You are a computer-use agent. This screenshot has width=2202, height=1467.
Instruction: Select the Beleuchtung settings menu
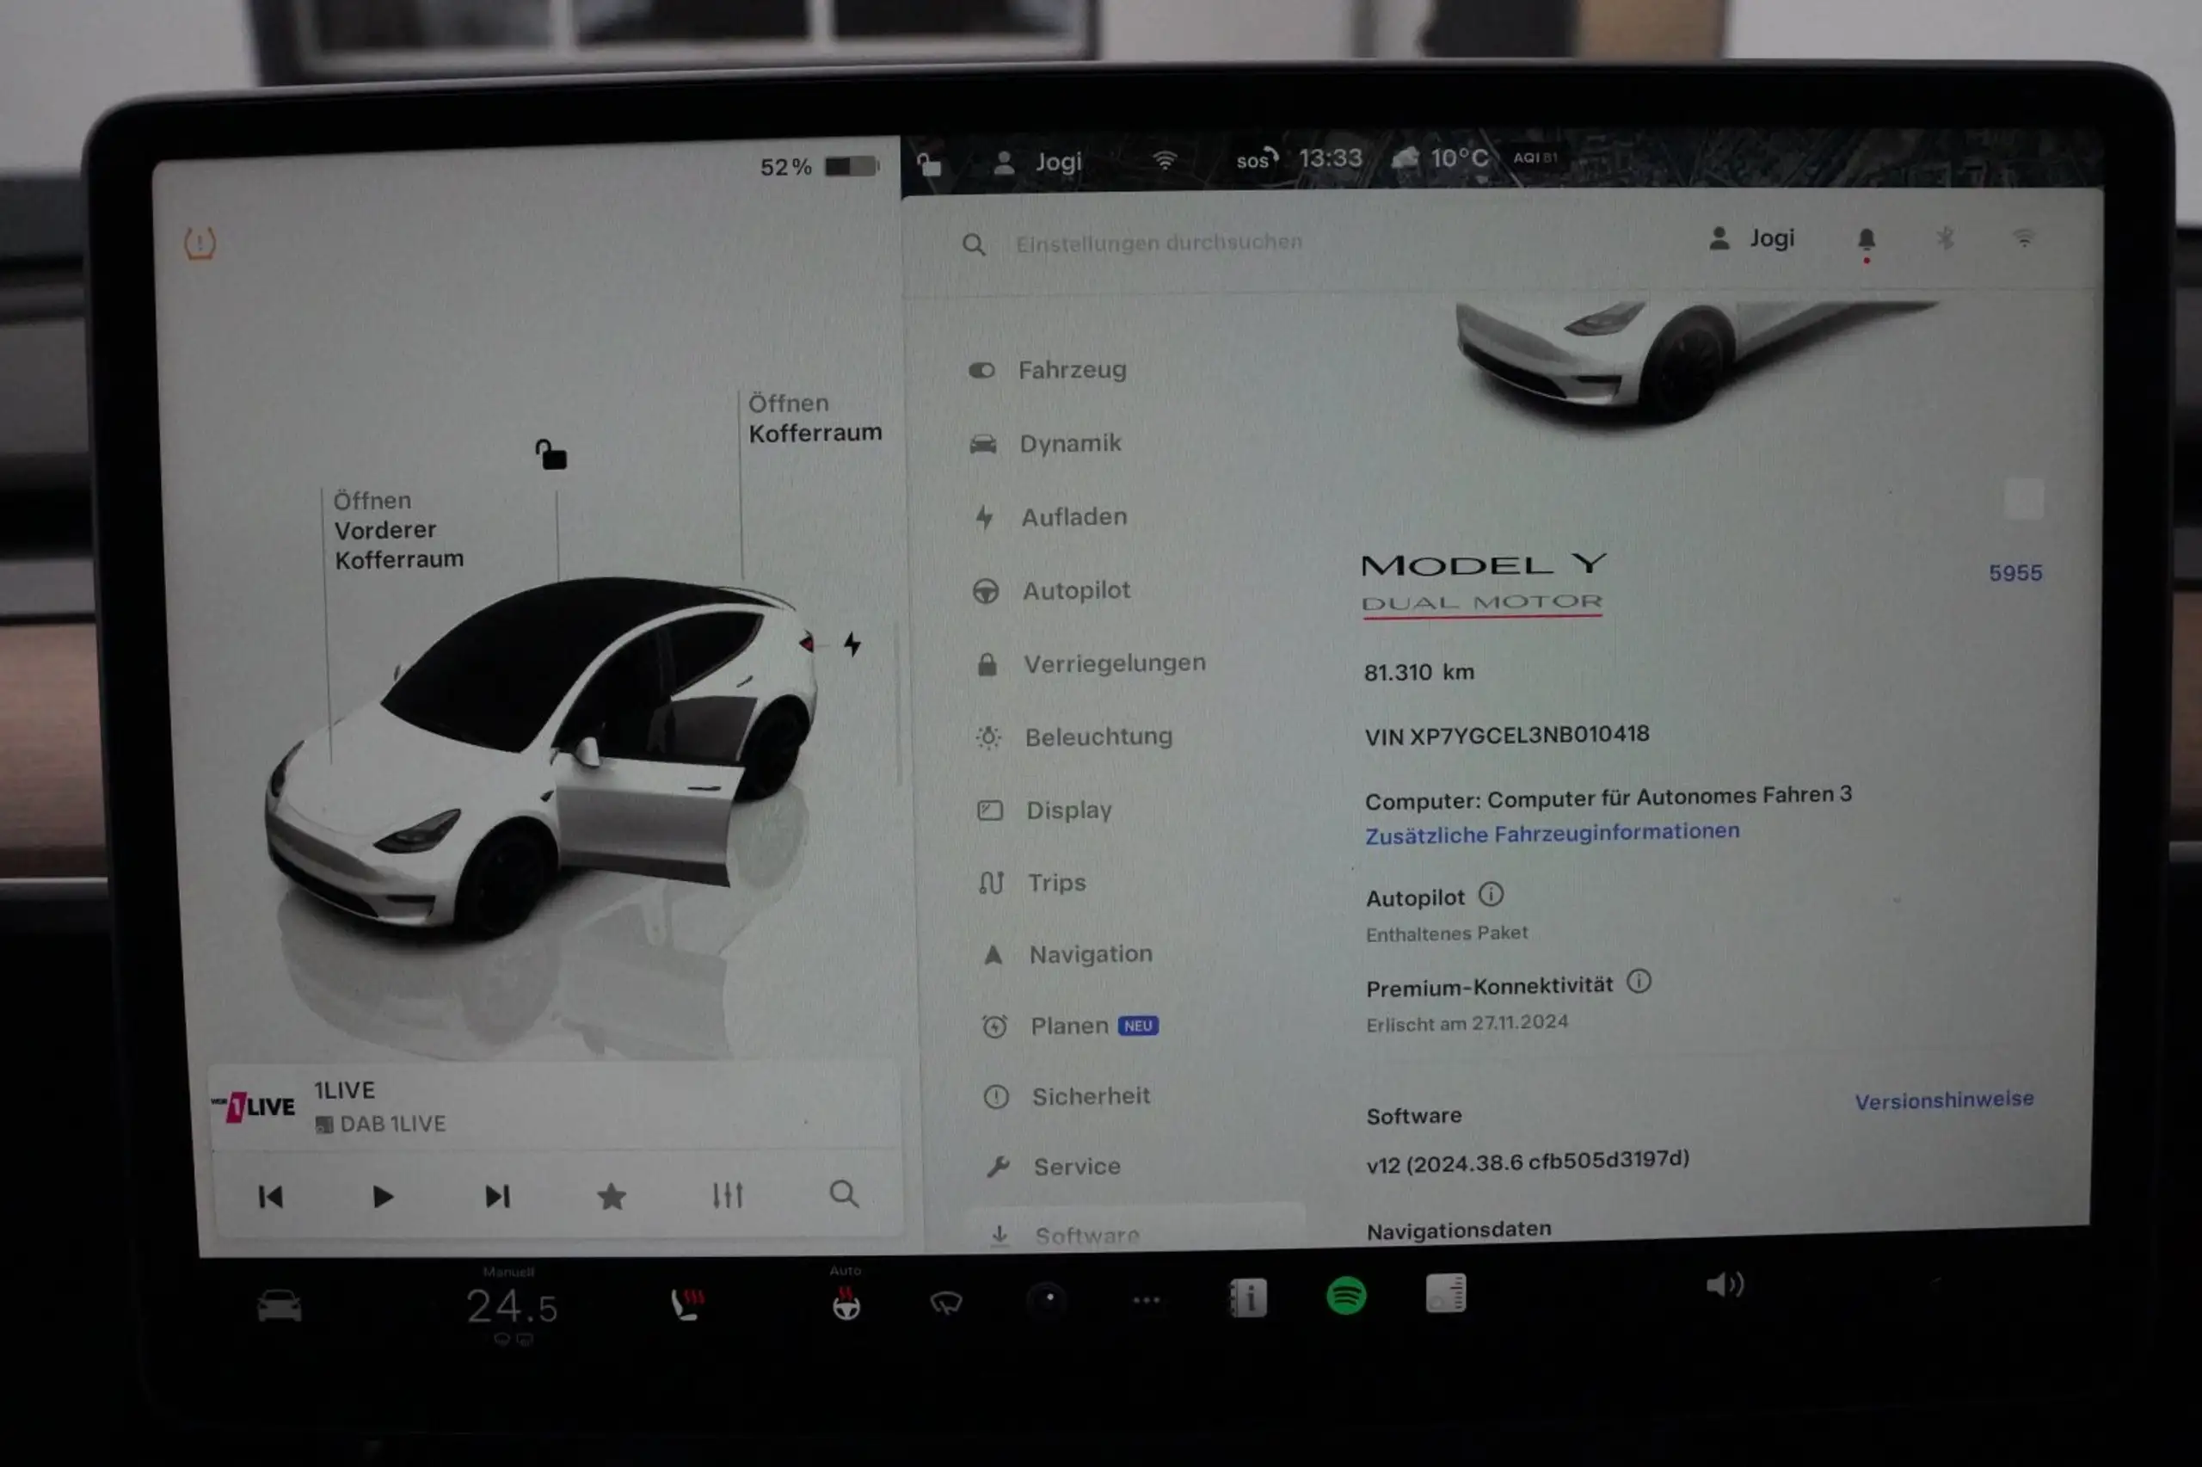point(1073,737)
